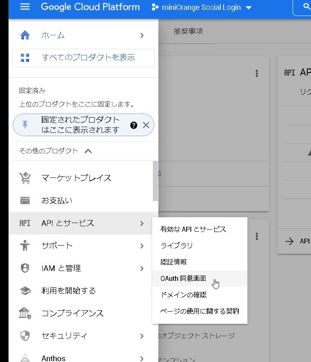Dismiss the pinned products hint with X
Viewport: 311px width, 362px height.
pyautogui.click(x=146, y=125)
